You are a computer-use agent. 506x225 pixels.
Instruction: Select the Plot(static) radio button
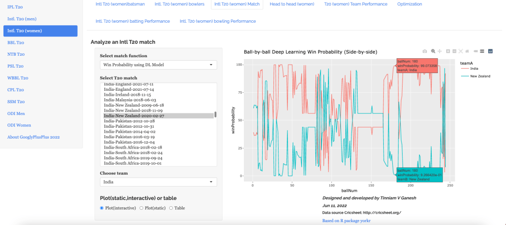click(x=141, y=208)
